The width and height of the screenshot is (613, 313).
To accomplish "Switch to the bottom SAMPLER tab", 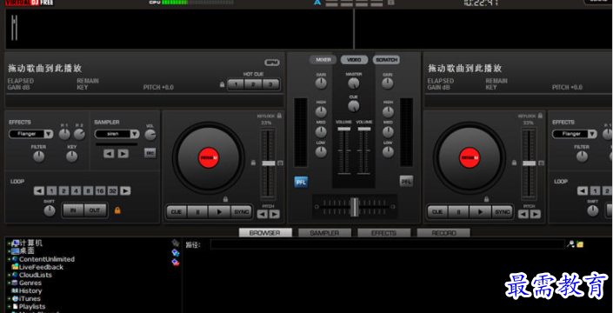I will tap(324, 233).
